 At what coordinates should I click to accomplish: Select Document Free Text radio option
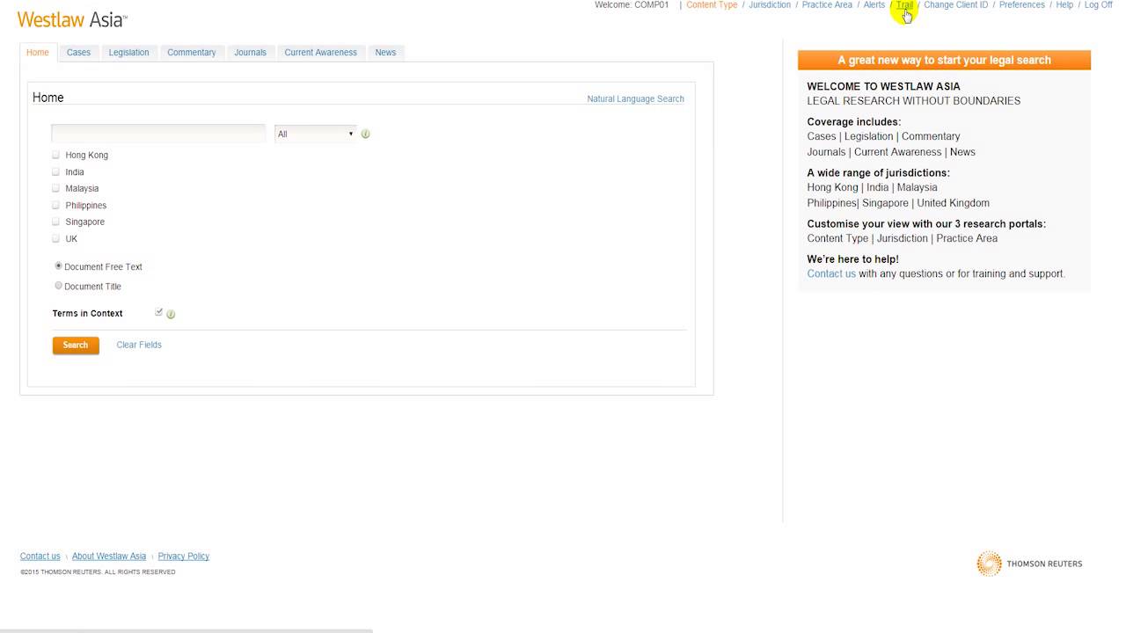59,266
